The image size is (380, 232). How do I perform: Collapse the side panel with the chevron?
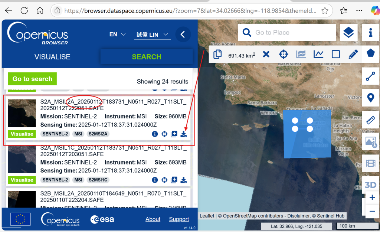(183, 35)
